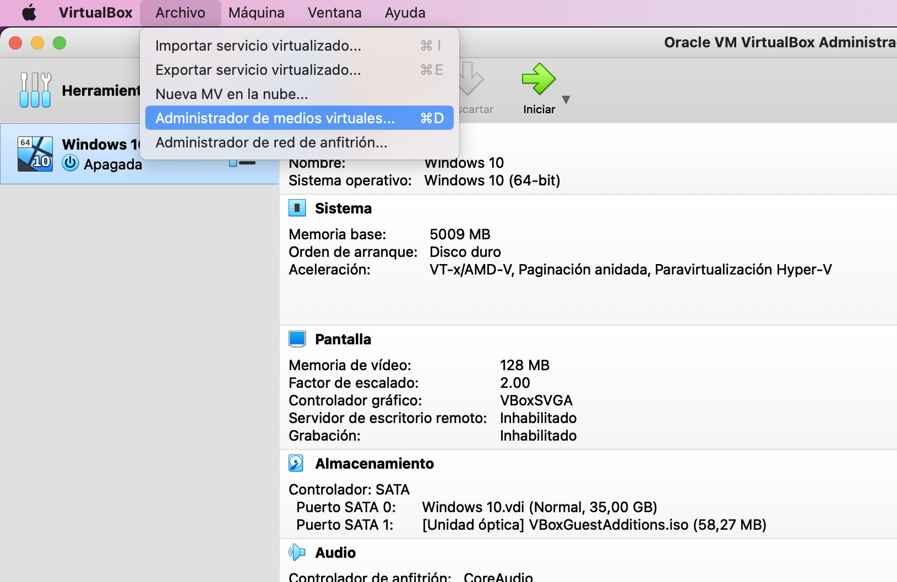
Task: Choose Administrador de medios virtuales
Action: [275, 118]
